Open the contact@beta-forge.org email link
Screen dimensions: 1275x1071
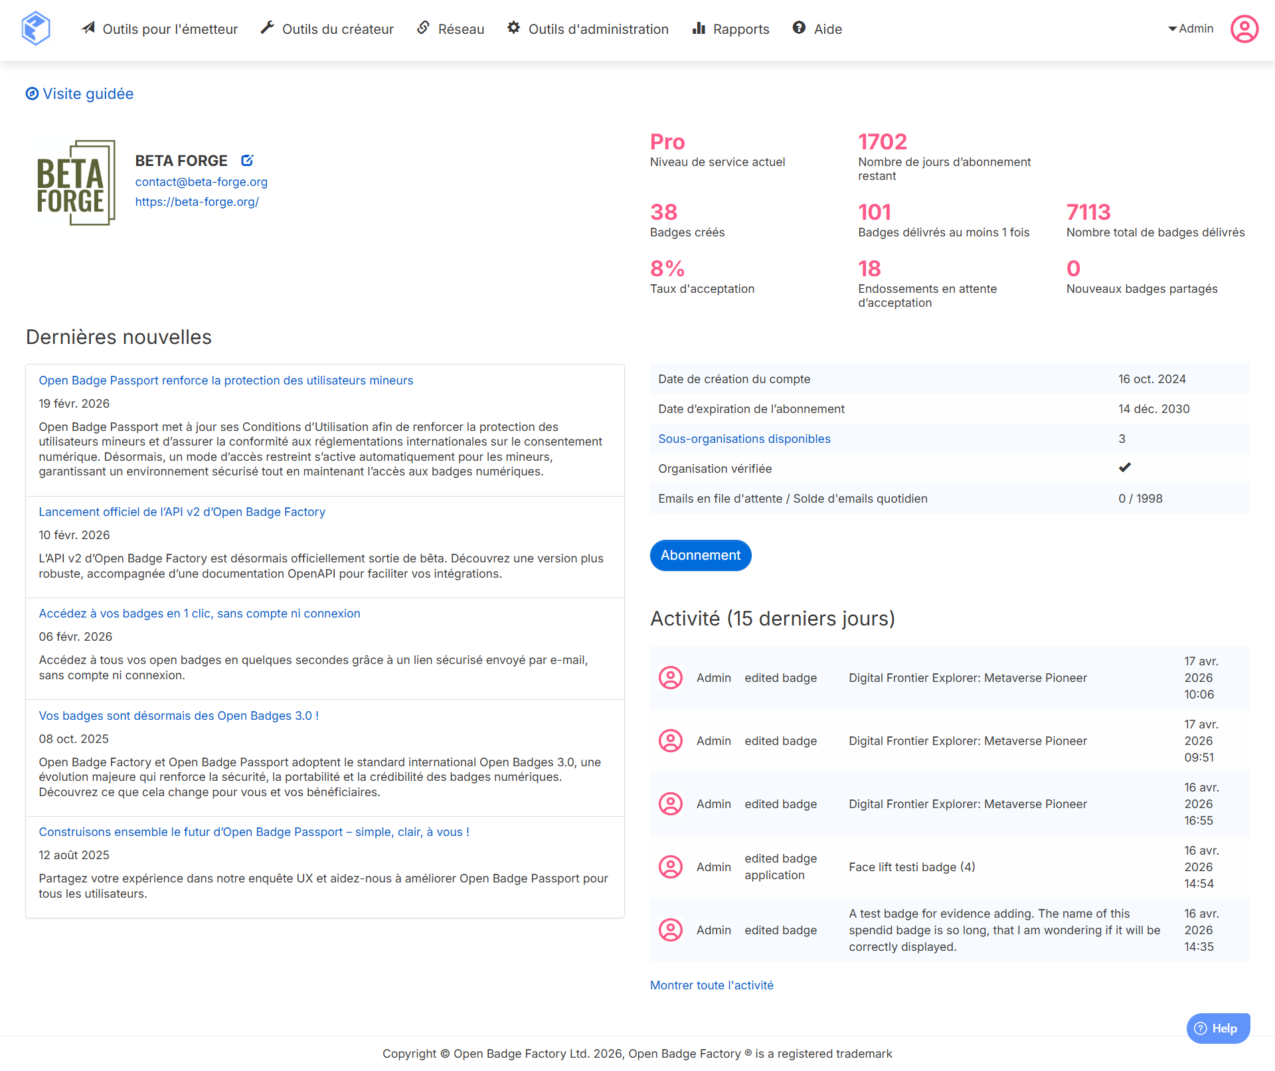[201, 182]
